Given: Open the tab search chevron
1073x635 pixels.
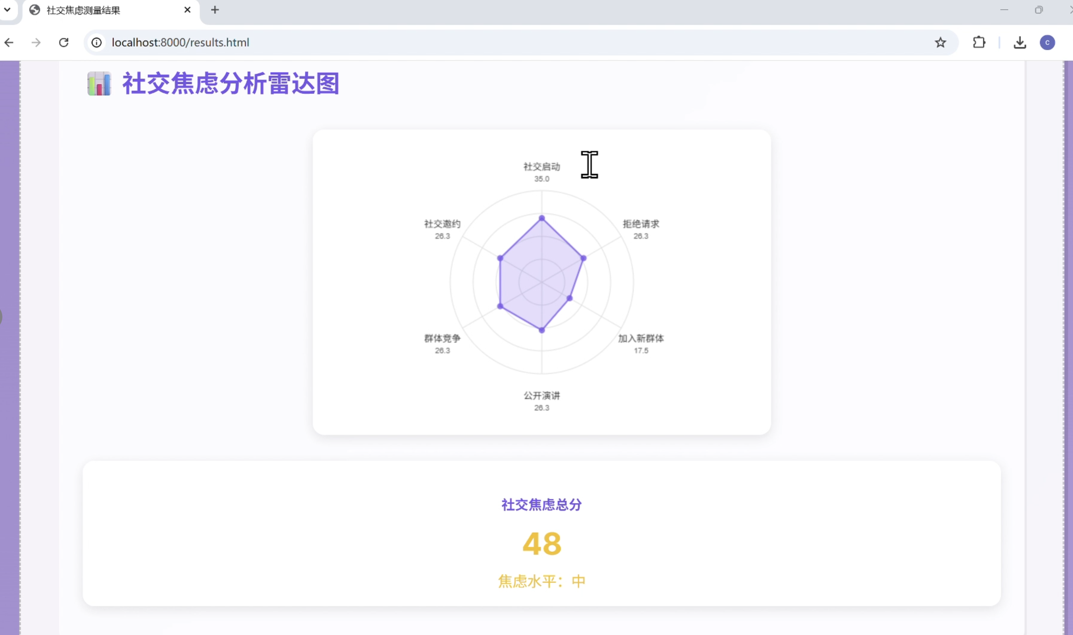Looking at the screenshot, I should point(7,10).
